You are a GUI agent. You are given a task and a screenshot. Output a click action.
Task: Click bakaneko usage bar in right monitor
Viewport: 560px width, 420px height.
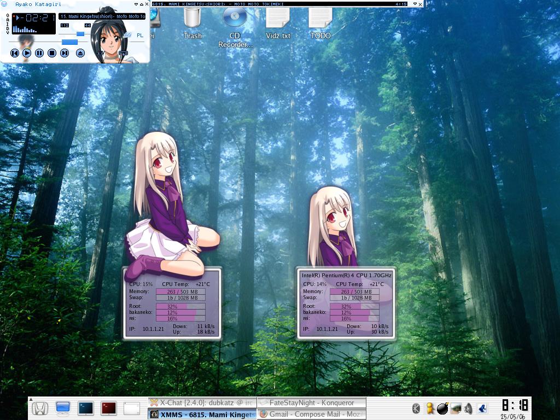[354, 312]
